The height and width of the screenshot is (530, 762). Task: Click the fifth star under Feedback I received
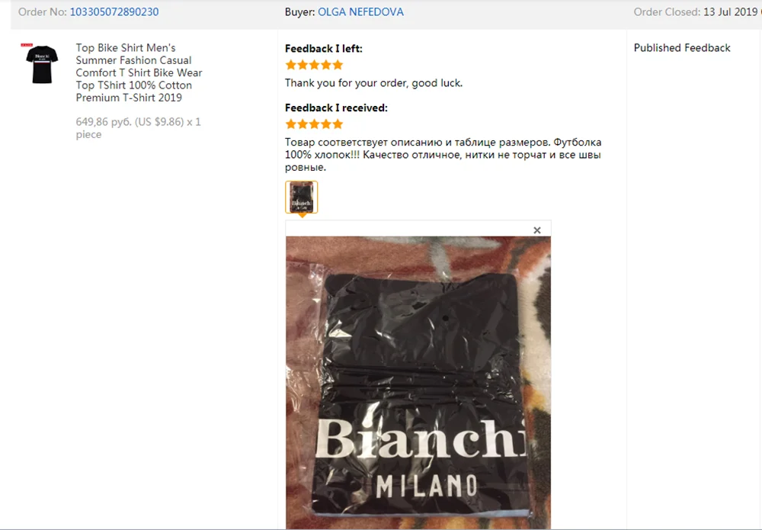338,124
